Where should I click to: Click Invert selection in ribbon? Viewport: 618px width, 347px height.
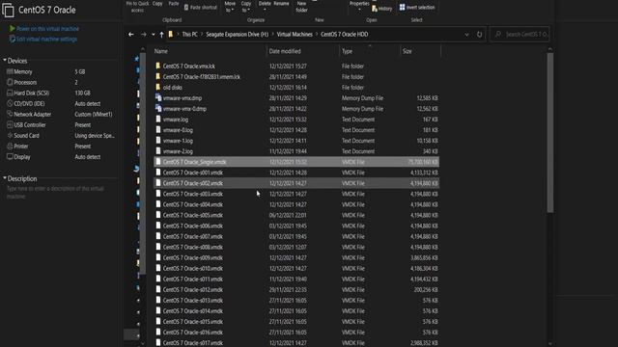417,8
